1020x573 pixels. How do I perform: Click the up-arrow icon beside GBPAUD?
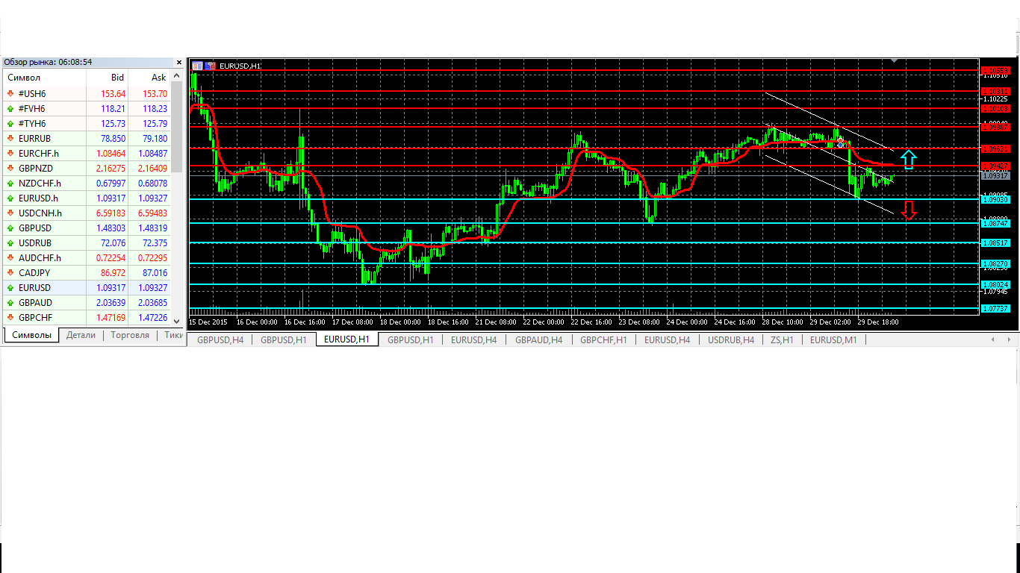[10, 303]
